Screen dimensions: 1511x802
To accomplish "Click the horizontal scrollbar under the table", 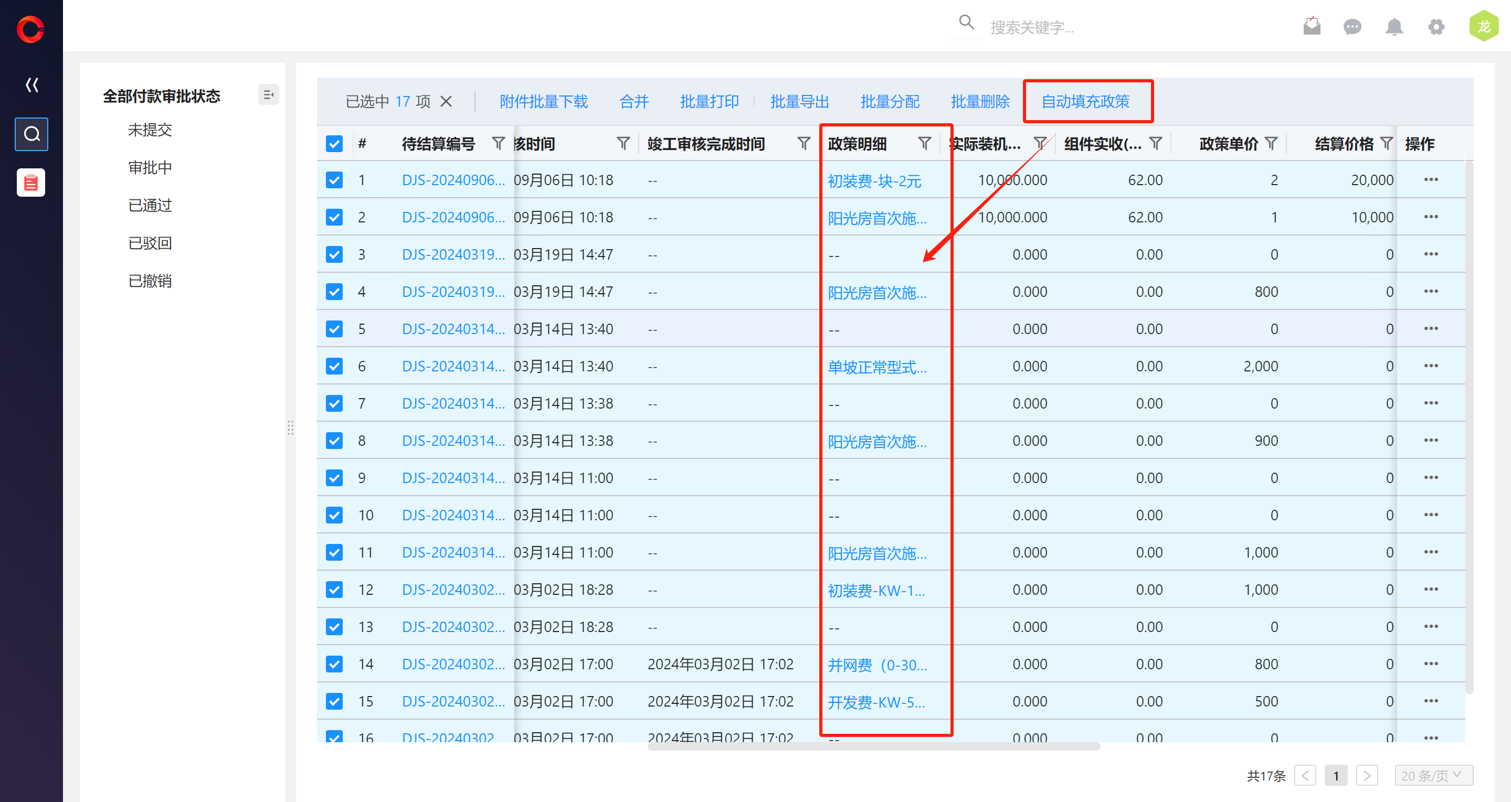I will (x=873, y=747).
